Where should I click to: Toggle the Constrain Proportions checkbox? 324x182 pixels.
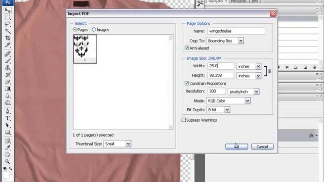coord(187,83)
